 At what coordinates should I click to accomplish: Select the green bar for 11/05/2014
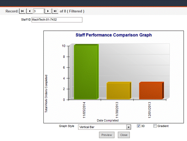click(86, 72)
